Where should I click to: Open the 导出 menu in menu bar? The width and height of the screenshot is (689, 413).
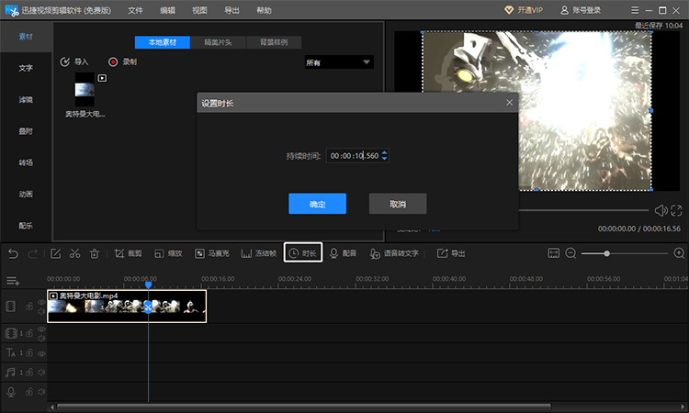coord(232,10)
